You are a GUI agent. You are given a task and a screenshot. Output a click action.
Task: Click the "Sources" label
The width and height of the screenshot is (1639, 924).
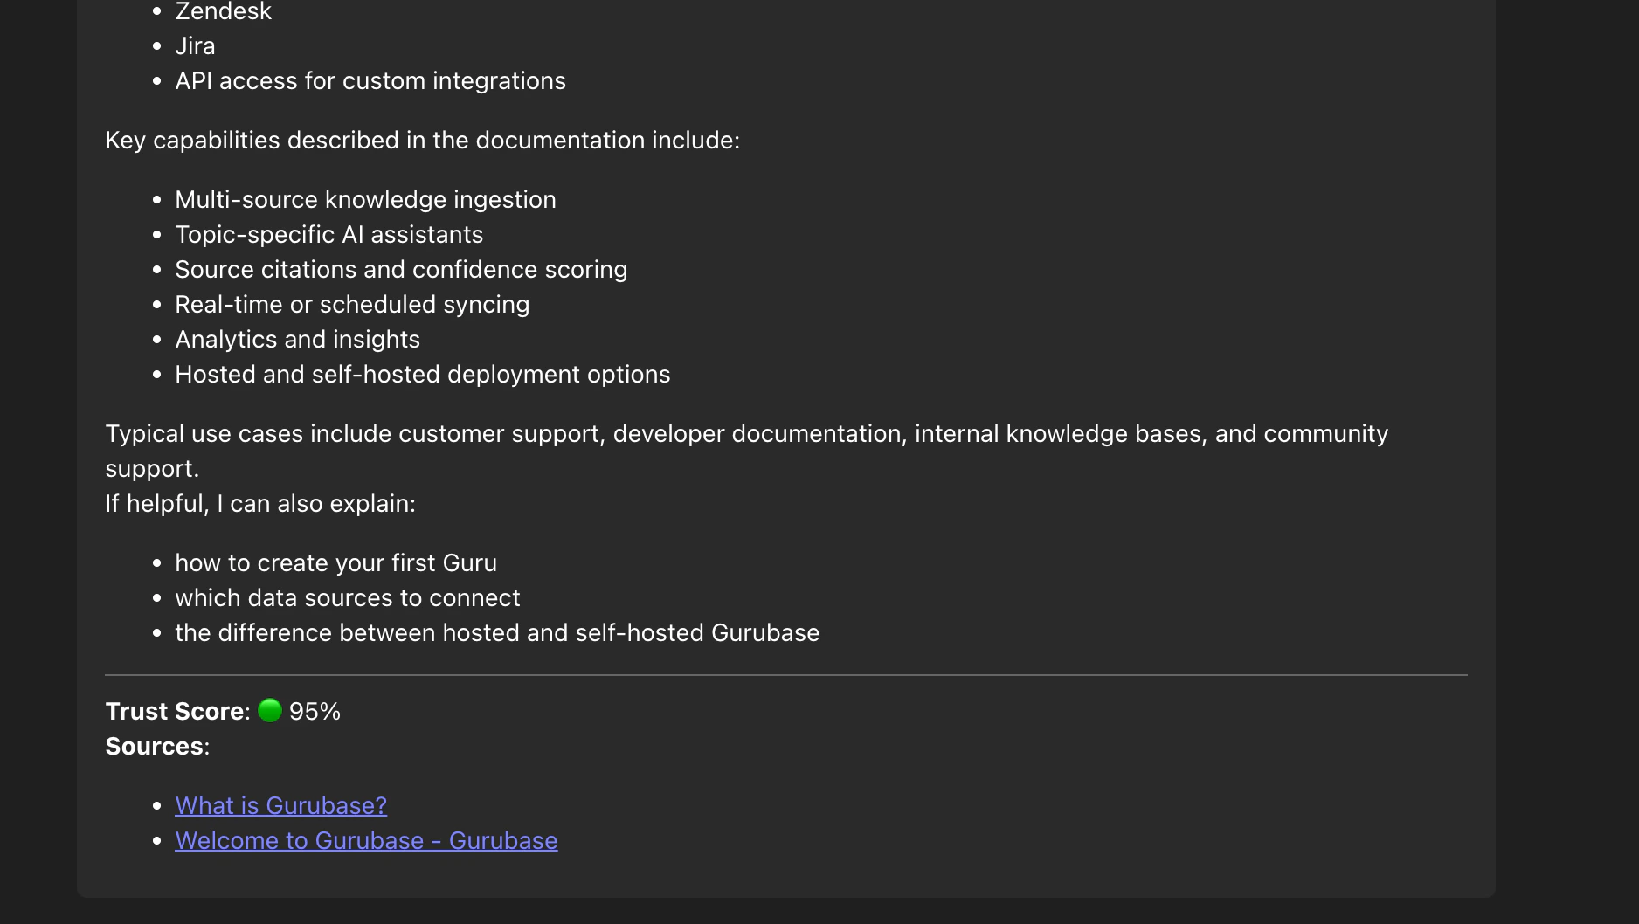click(x=155, y=746)
